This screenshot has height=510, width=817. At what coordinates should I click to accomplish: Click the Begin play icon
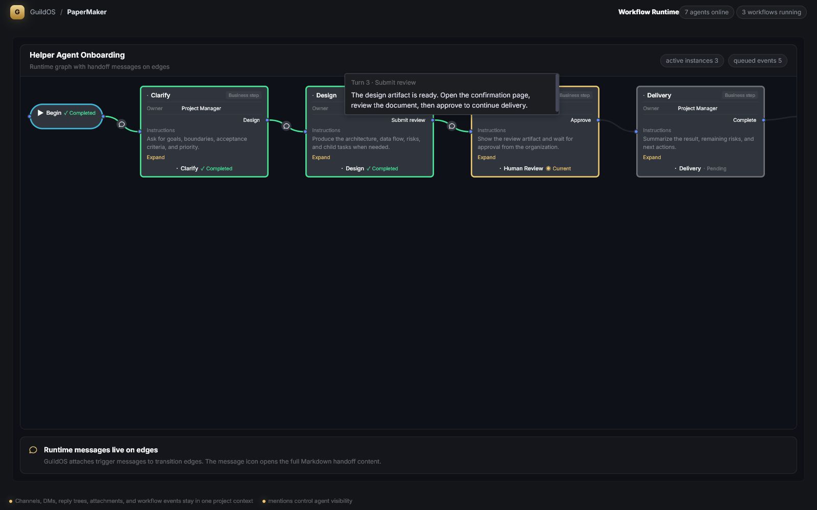40,113
